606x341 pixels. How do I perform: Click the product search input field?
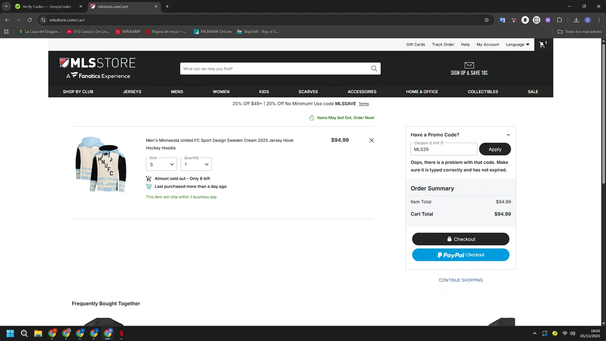click(275, 69)
